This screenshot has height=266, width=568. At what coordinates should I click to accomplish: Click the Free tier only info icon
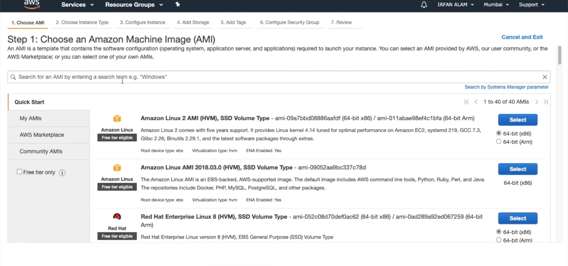point(62,173)
